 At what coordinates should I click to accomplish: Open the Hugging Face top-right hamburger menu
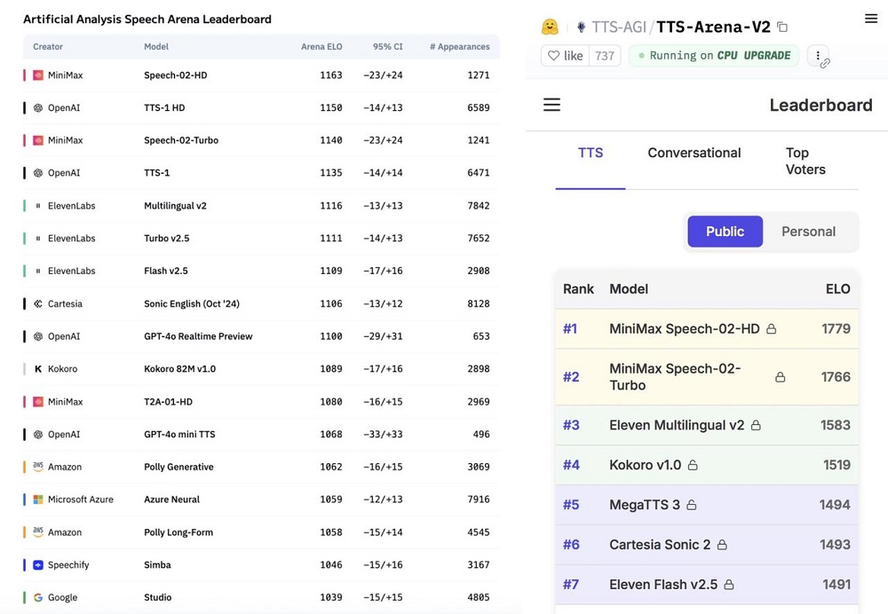[x=870, y=19]
